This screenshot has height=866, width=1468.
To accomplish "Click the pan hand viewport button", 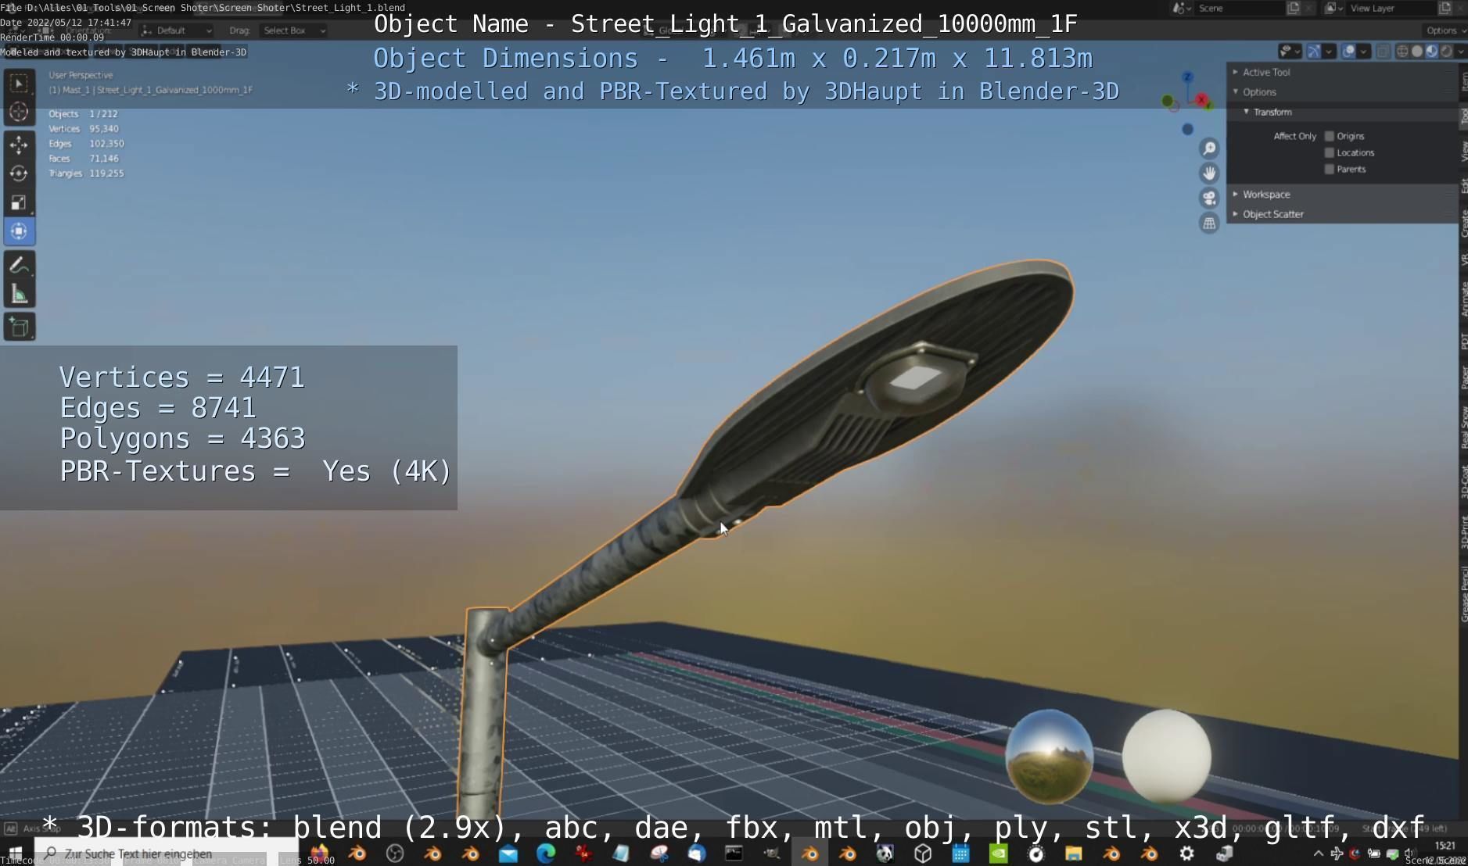I will 1209,174.
